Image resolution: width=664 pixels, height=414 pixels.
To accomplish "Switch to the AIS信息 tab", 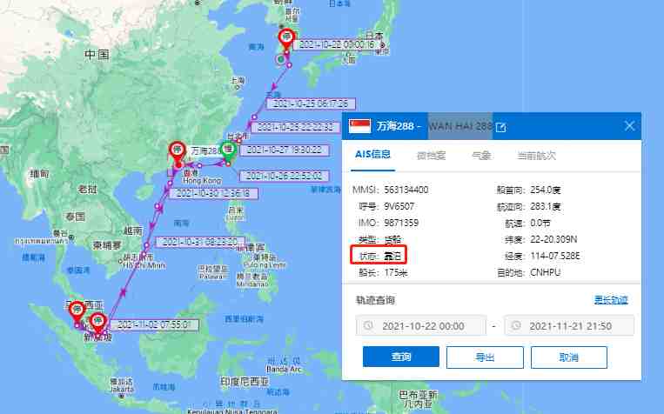I will click(x=372, y=155).
